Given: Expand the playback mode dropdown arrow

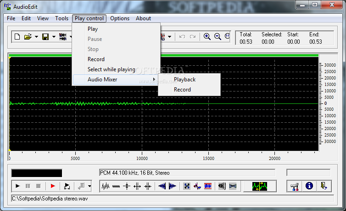Looking at the screenshot, I should tap(89, 186).
